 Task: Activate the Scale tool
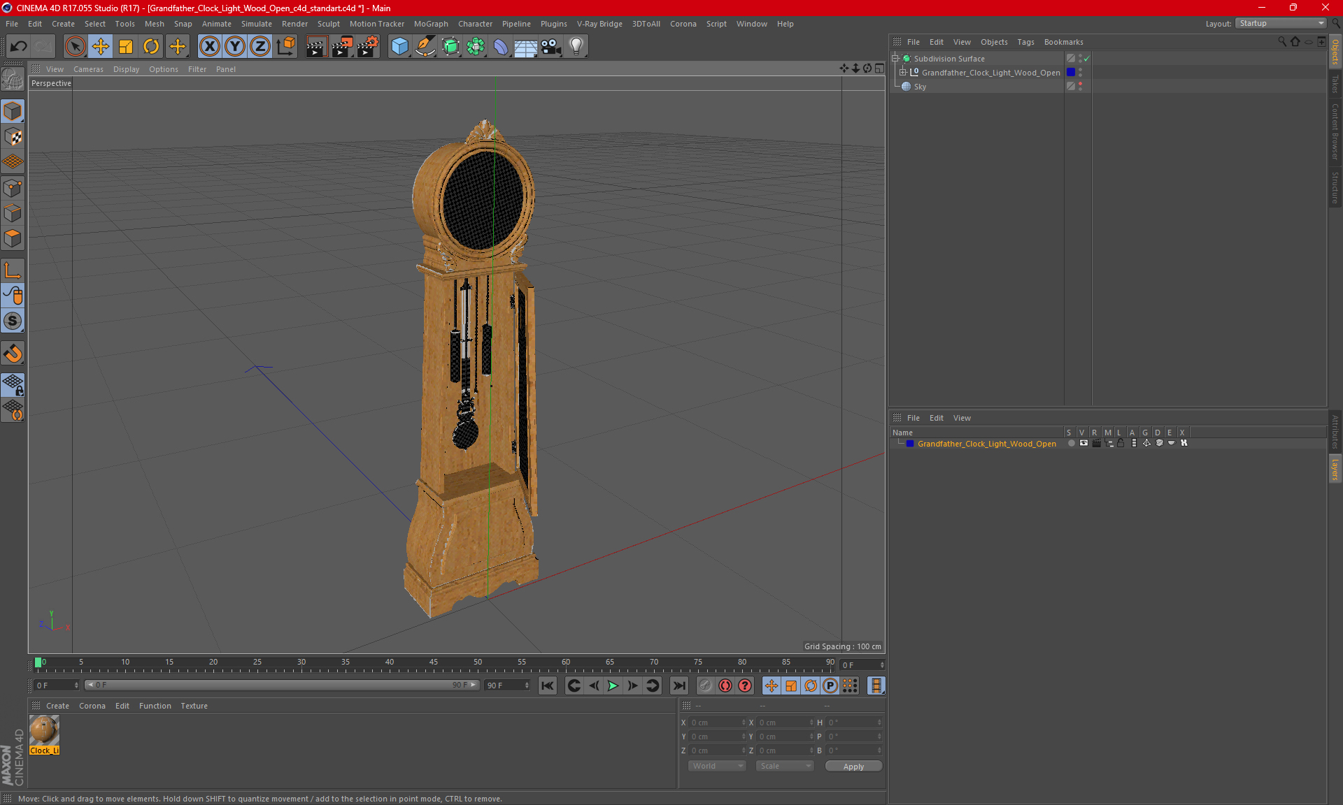[x=126, y=46]
